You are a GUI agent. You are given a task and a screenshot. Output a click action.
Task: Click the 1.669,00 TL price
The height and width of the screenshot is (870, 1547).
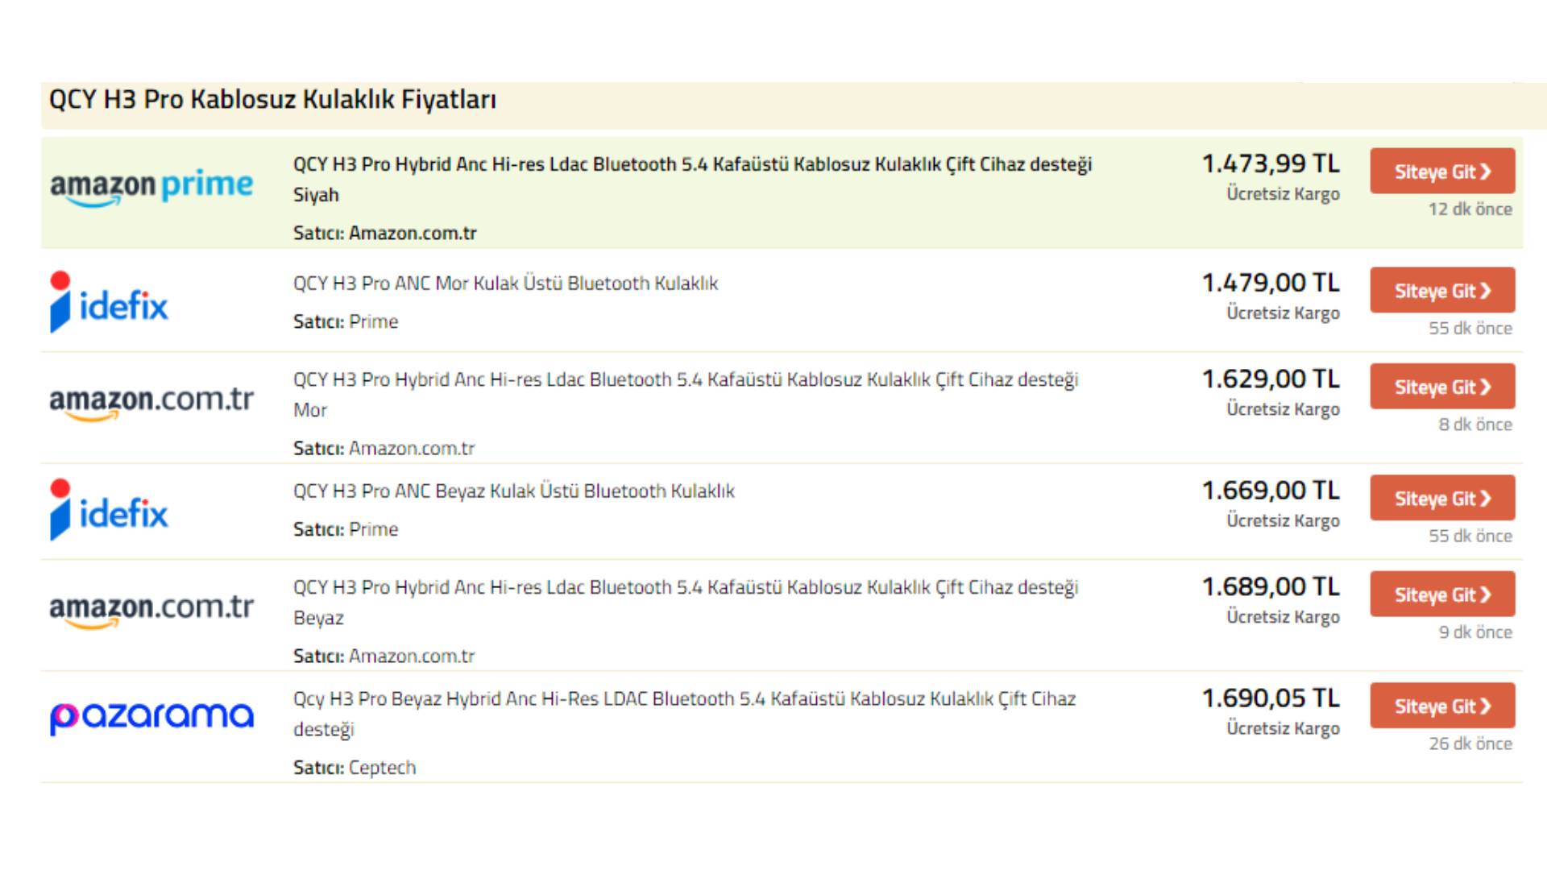click(1271, 491)
